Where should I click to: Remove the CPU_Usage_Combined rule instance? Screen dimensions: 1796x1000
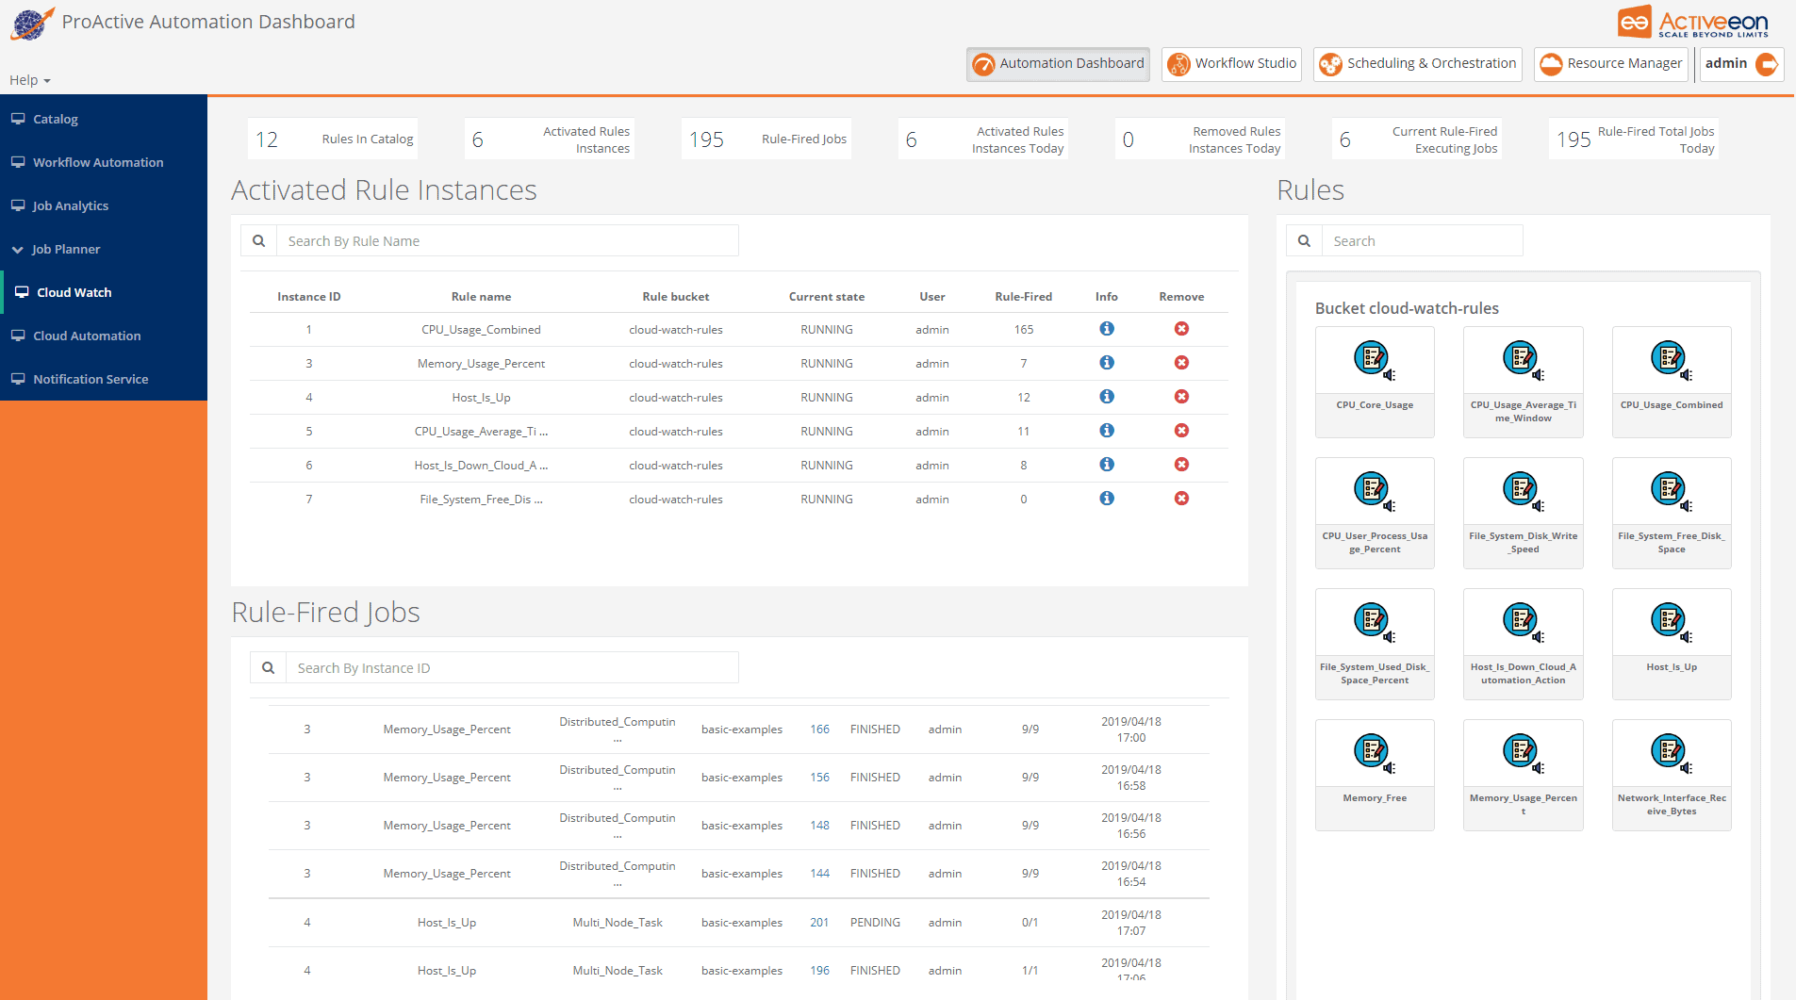click(1181, 329)
